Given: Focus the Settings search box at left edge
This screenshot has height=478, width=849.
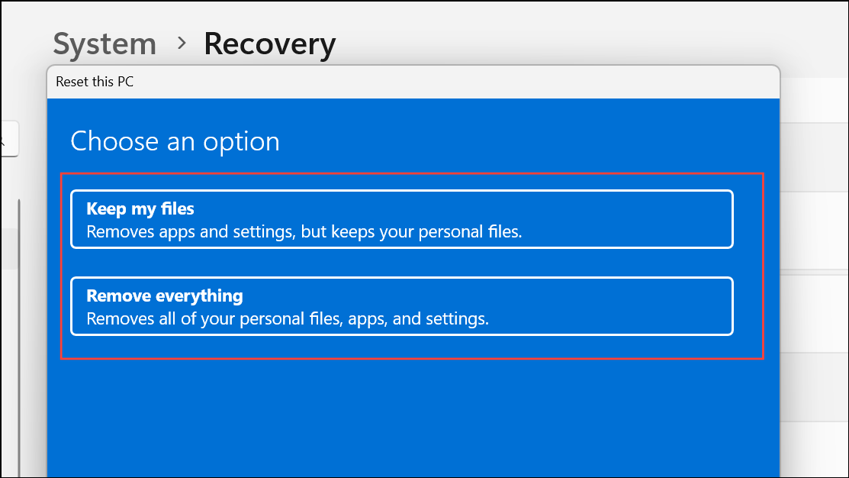Looking at the screenshot, I should pos(9,140).
